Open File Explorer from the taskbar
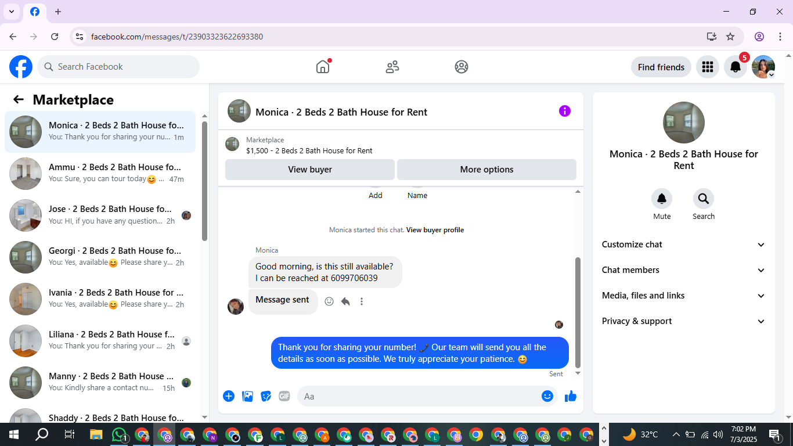The height and width of the screenshot is (446, 793). [x=96, y=434]
